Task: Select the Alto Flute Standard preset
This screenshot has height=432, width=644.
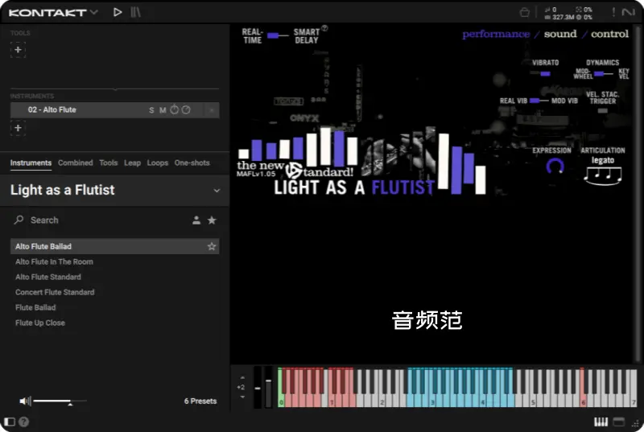Action: (48, 277)
